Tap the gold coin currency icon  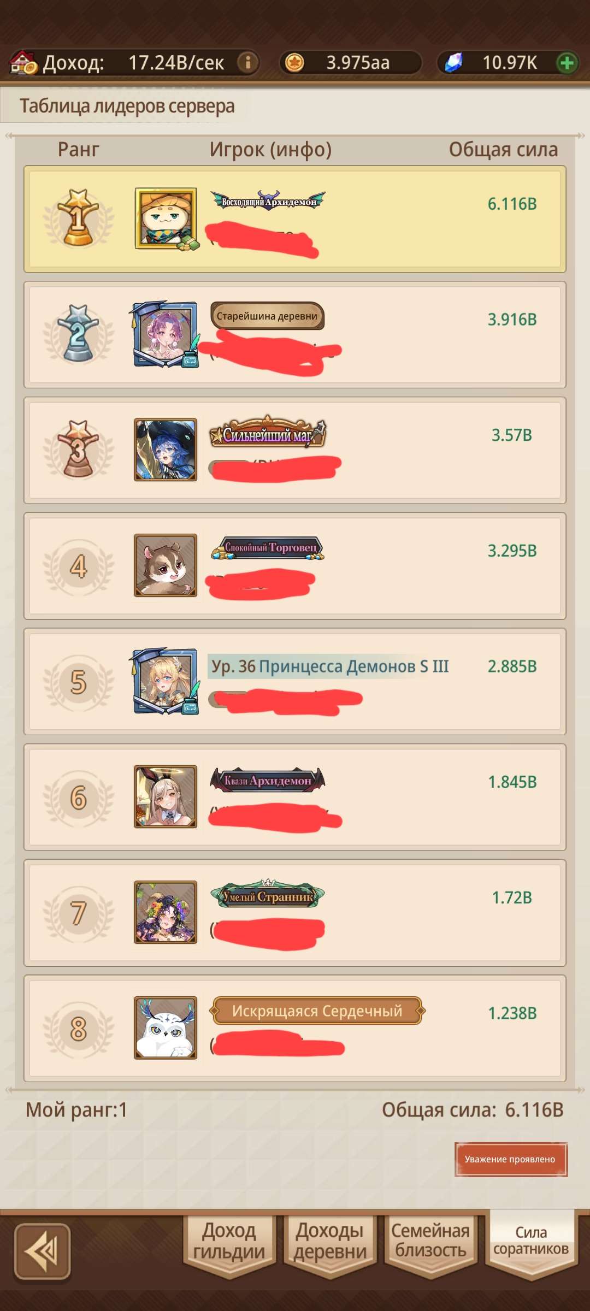(x=295, y=62)
